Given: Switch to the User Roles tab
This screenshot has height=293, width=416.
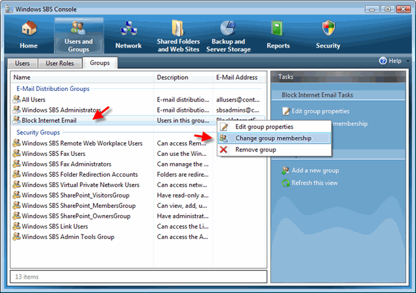Looking at the screenshot, I should click(60, 64).
